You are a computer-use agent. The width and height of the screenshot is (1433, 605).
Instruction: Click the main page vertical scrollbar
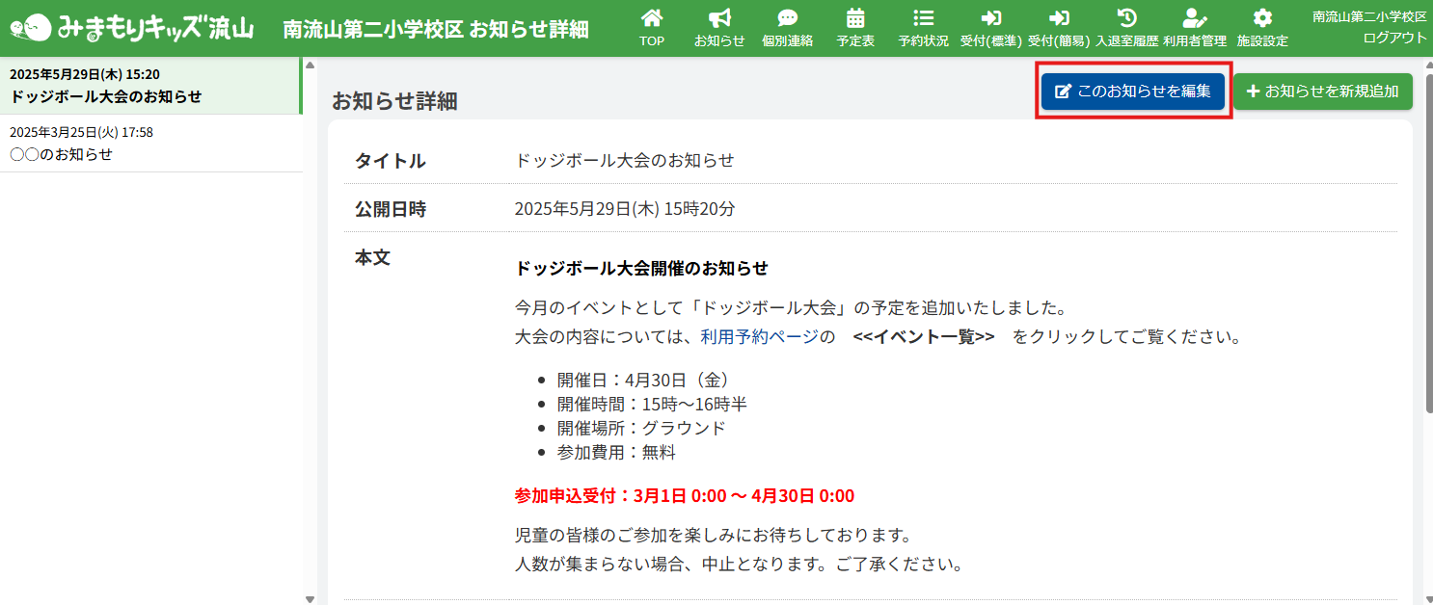pos(1428,241)
